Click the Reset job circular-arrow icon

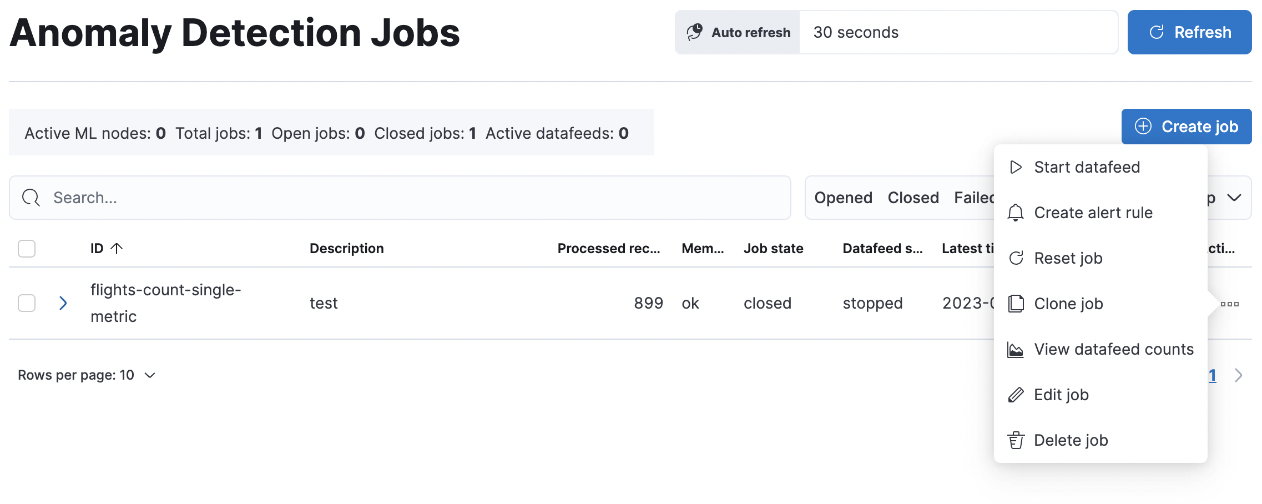[1016, 258]
